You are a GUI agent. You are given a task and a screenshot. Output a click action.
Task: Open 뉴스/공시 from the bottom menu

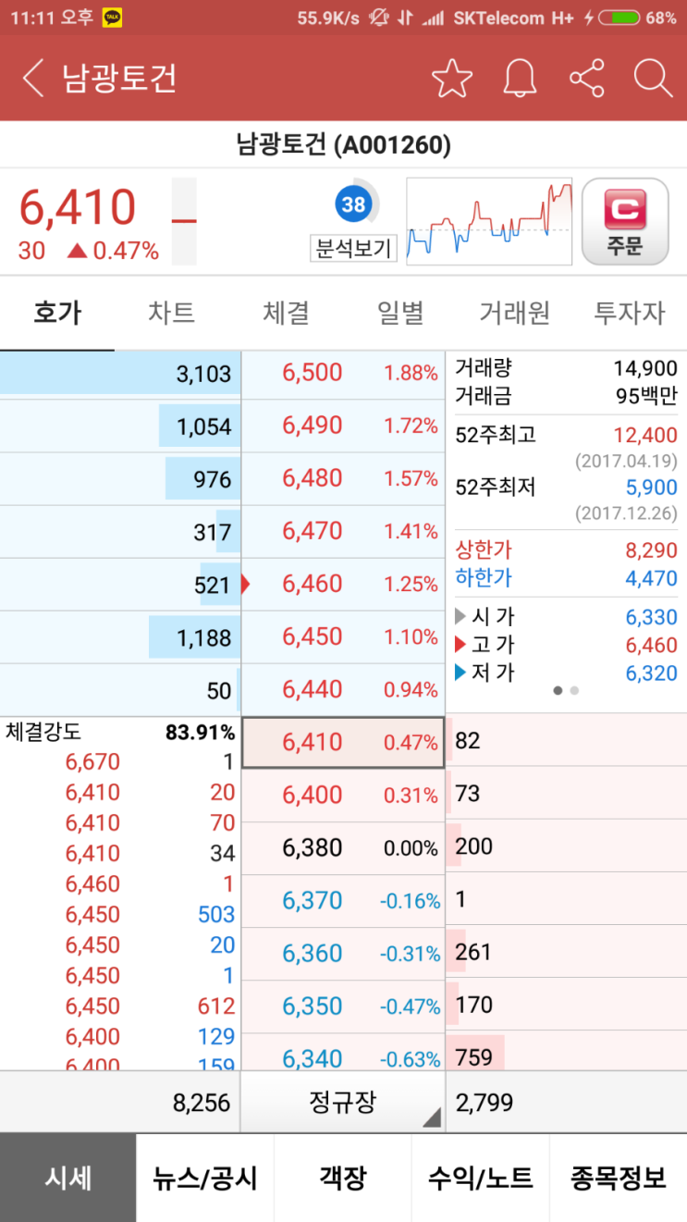(205, 1178)
